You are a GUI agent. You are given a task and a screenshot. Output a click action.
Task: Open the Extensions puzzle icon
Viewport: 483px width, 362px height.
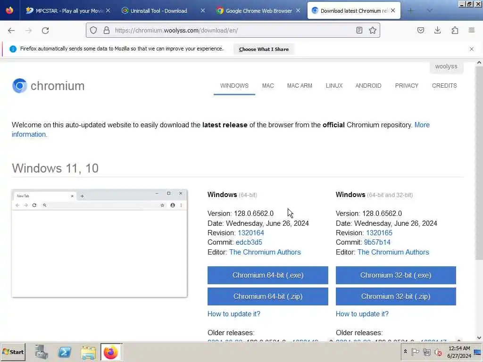[455, 30]
